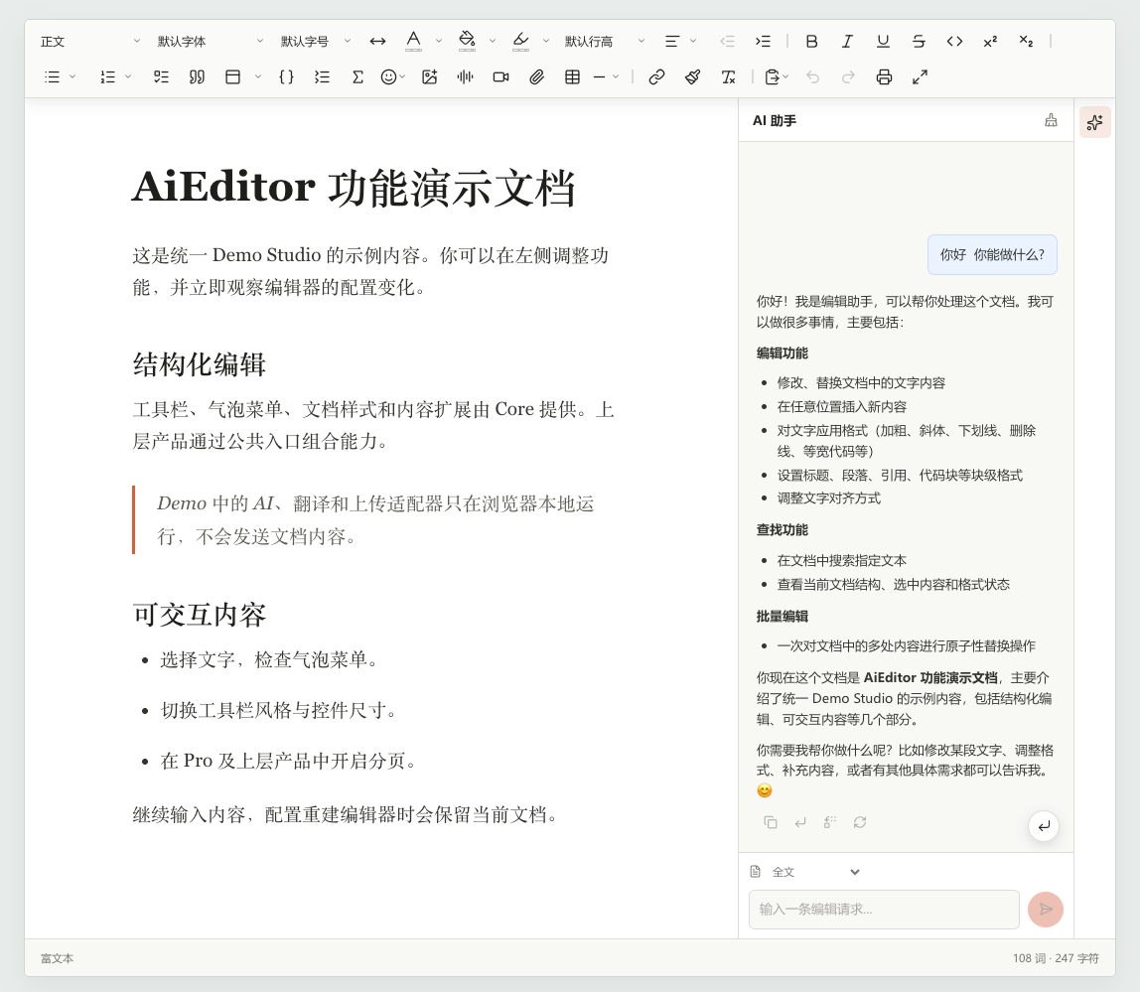Viewport: 1140px width, 992px height.
Task: Open the 默认字号 font size dropdown
Action: coord(316,42)
